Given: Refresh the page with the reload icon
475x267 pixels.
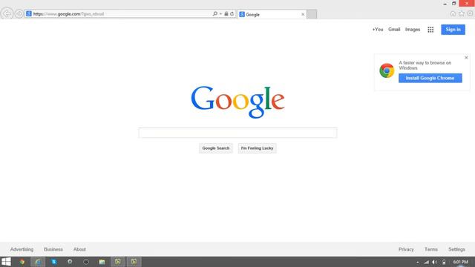Looking at the screenshot, I should [x=232, y=13].
